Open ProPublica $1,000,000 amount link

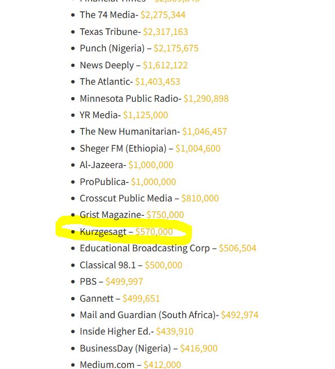(x=153, y=182)
